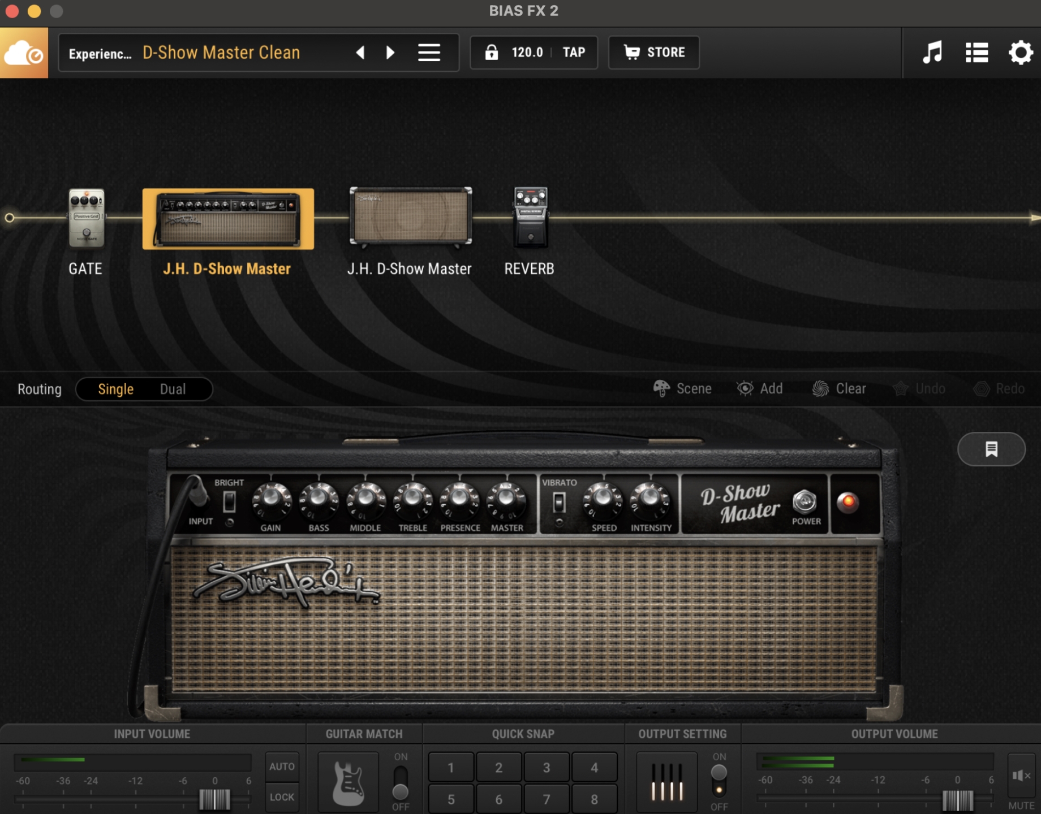Open the Guitar Match guitar icon
Image resolution: width=1041 pixels, height=814 pixels.
(348, 782)
